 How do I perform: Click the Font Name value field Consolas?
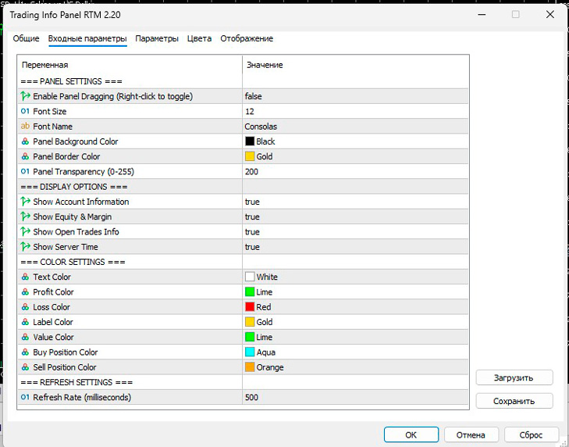coord(355,127)
